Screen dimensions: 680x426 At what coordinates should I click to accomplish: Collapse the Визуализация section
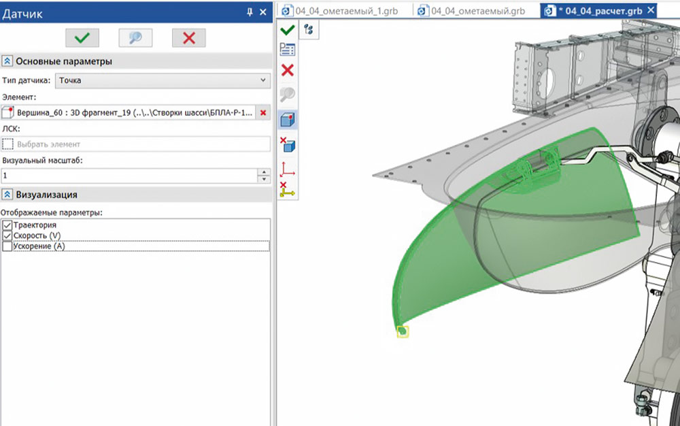point(8,195)
